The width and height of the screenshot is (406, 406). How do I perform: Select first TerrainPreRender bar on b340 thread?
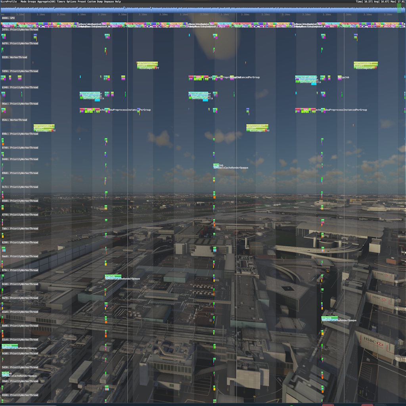click(90, 93)
